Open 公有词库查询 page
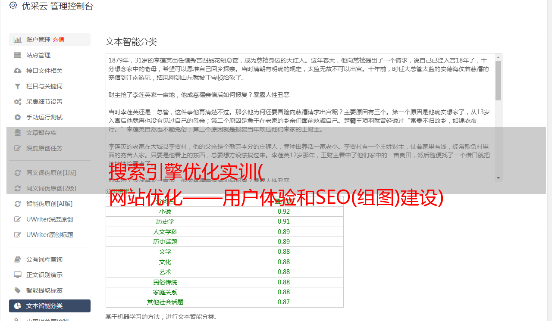Screen dimensions: 552x321 (50, 259)
